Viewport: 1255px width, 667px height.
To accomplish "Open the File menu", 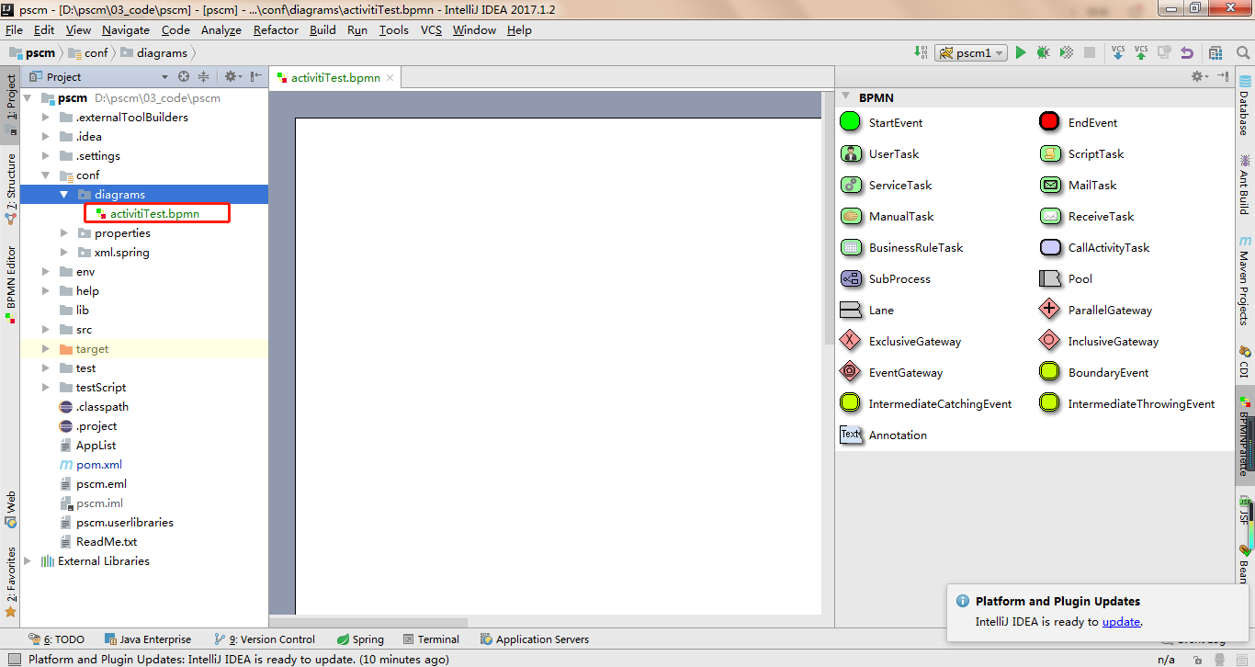I will [14, 29].
